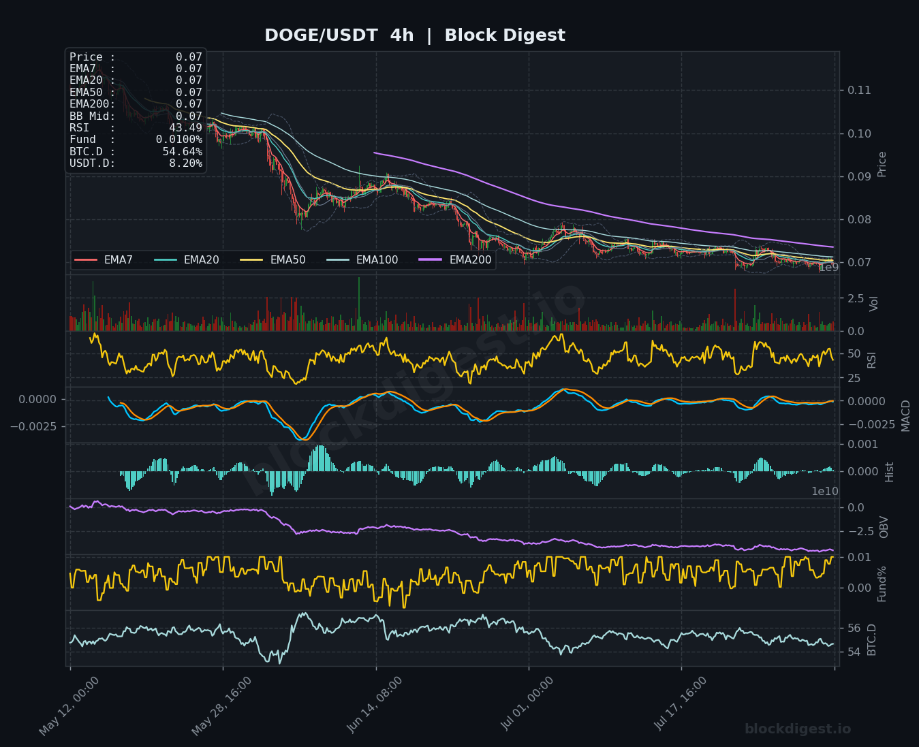This screenshot has height=747, width=919.
Task: Click the 25 tick on RSI axis
Action: (854, 378)
